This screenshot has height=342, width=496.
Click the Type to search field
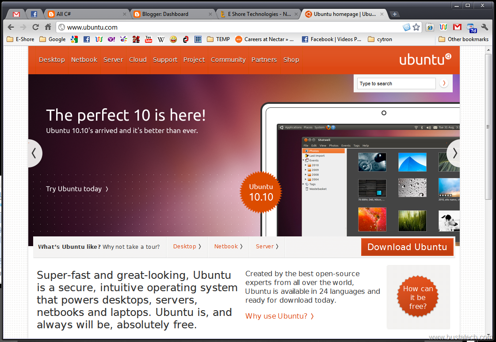click(x=397, y=84)
